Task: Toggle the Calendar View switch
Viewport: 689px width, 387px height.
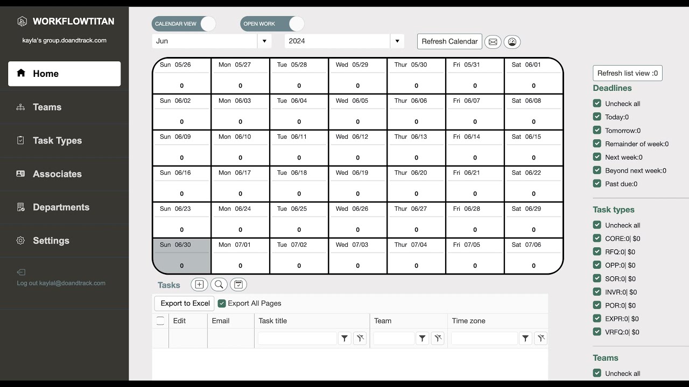Action: point(184,24)
